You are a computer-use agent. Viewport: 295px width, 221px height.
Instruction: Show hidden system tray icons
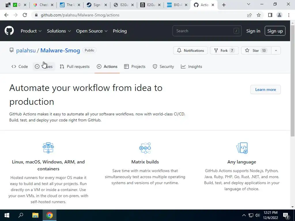tap(244, 215)
